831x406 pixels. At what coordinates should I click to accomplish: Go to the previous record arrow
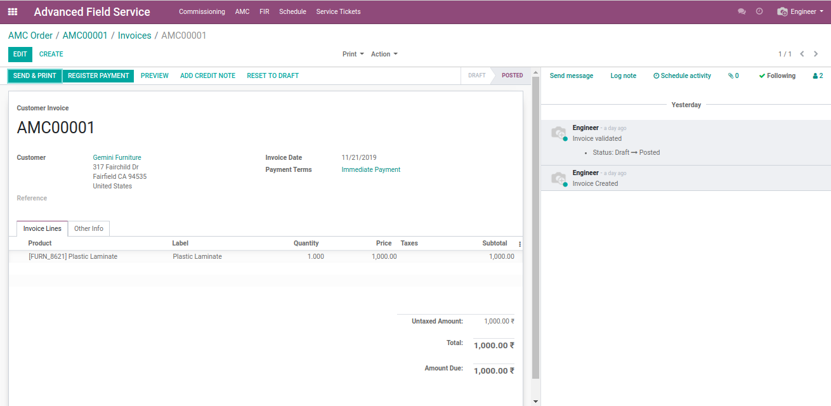(x=802, y=55)
